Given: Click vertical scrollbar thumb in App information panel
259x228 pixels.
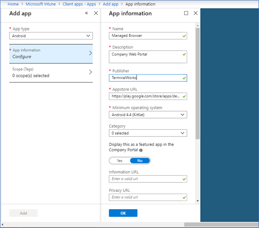Looking at the screenshot, I should [x=197, y=84].
